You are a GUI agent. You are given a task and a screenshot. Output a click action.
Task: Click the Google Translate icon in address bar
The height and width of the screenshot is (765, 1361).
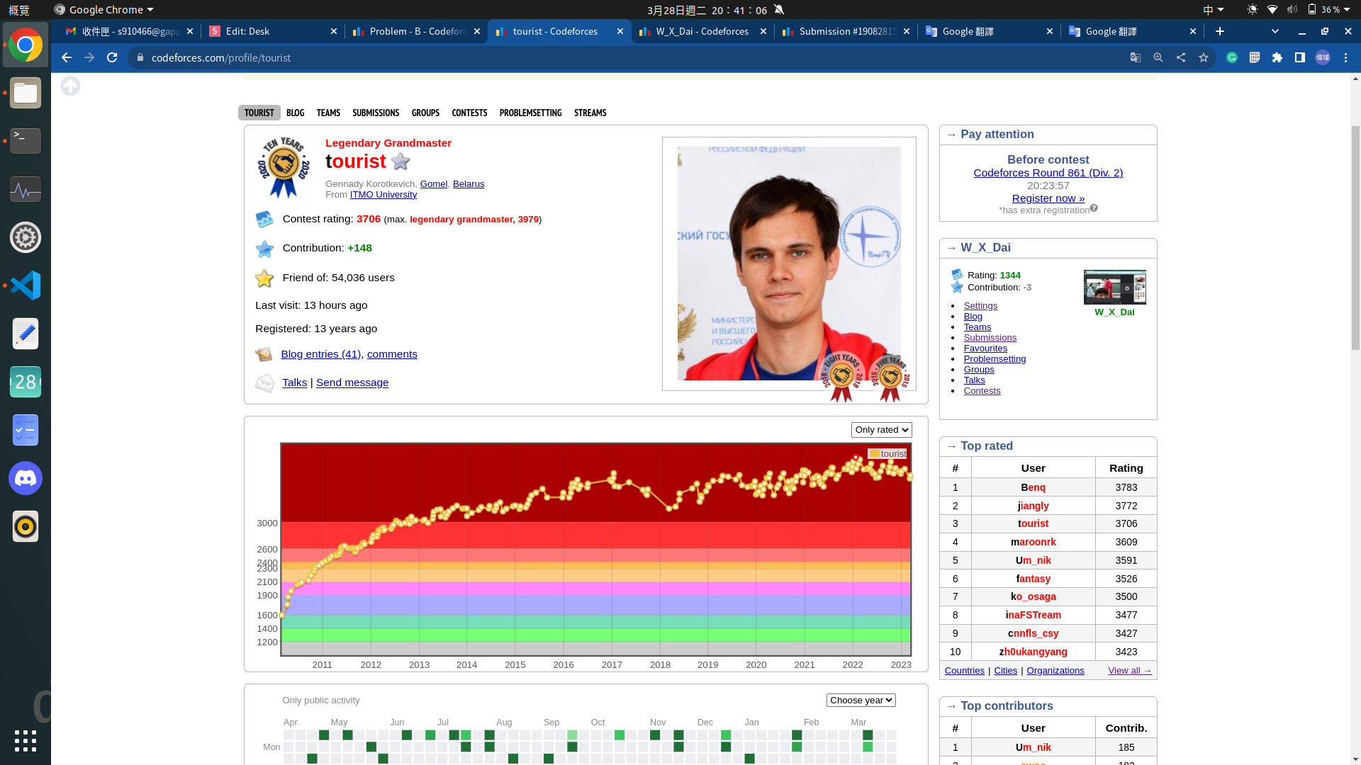[x=1136, y=58]
